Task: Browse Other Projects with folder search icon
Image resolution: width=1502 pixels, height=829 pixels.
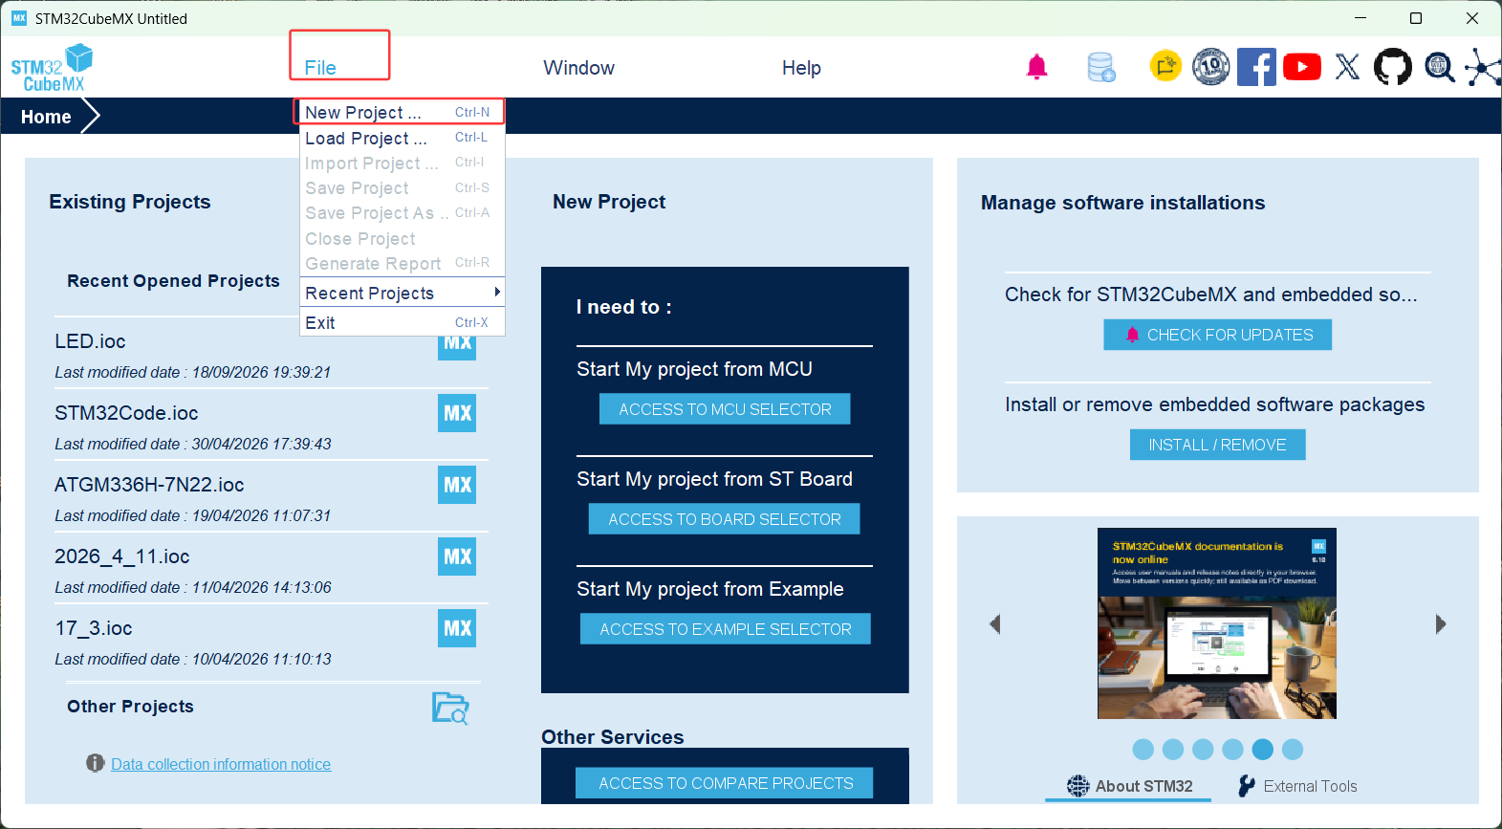Action: 450,708
